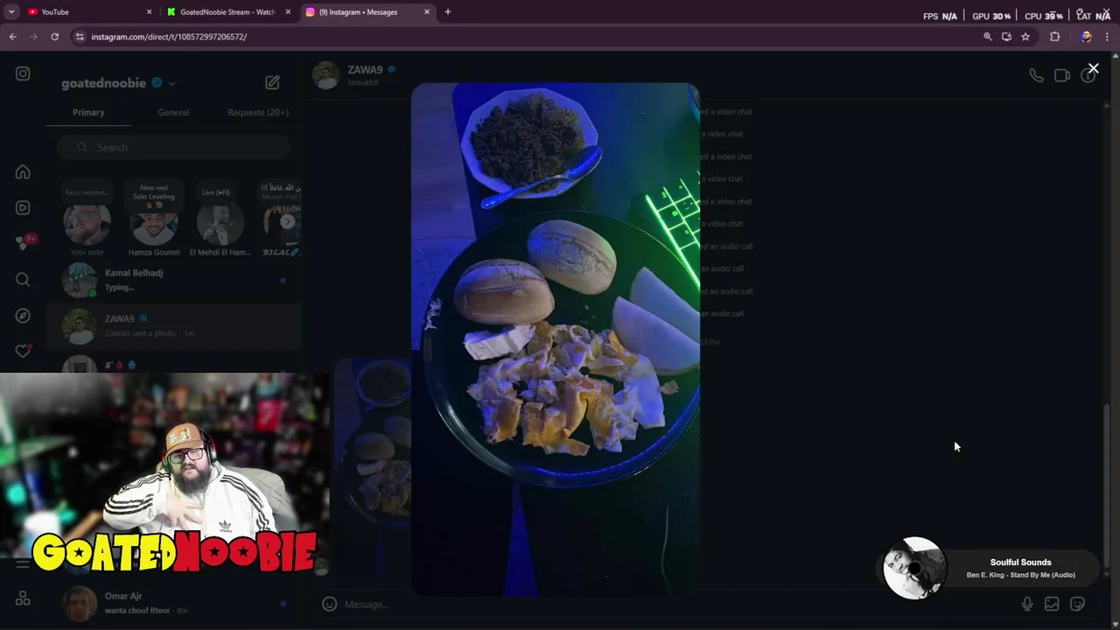1120x630 pixels.
Task: Open Search from the sidebar
Action: coord(23,279)
